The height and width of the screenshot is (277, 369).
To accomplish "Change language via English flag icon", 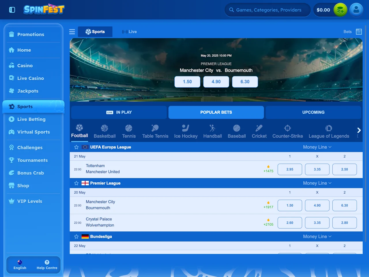I will click(20, 262).
